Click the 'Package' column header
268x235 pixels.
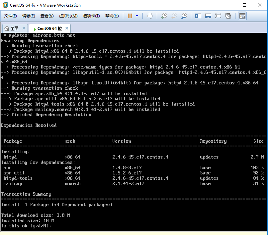(13, 141)
